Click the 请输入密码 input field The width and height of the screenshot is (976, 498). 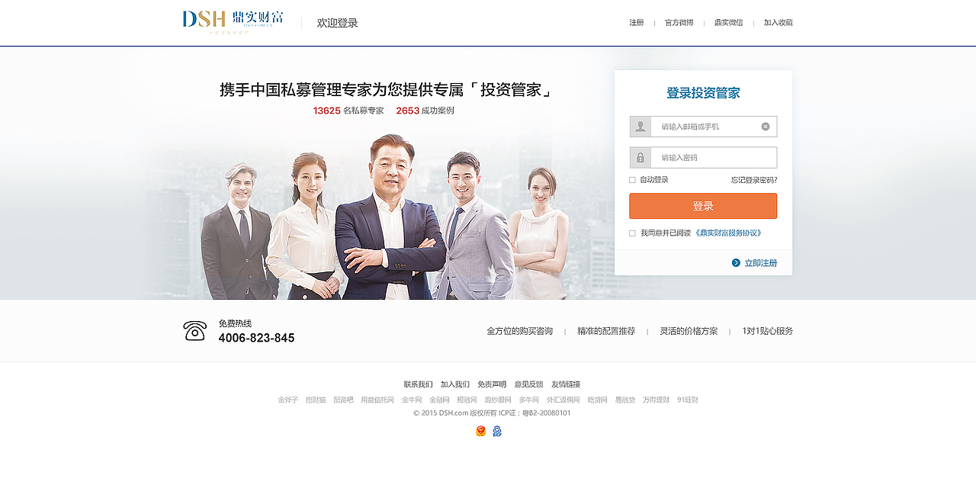pos(714,158)
